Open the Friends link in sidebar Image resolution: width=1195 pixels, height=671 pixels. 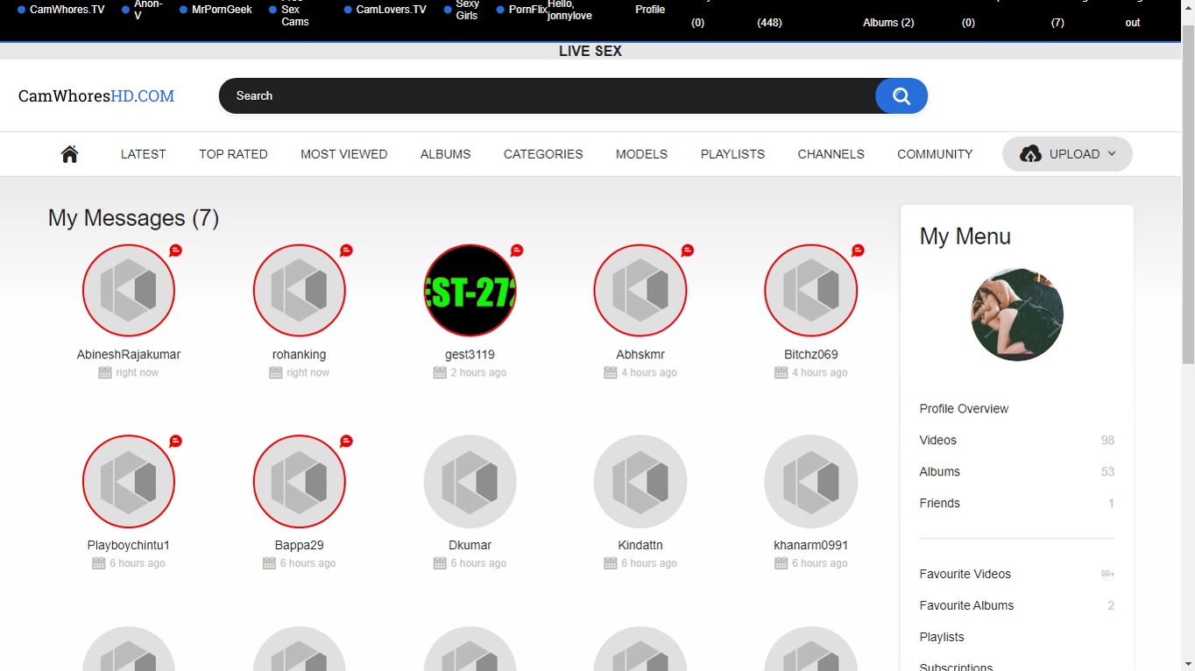(x=939, y=504)
